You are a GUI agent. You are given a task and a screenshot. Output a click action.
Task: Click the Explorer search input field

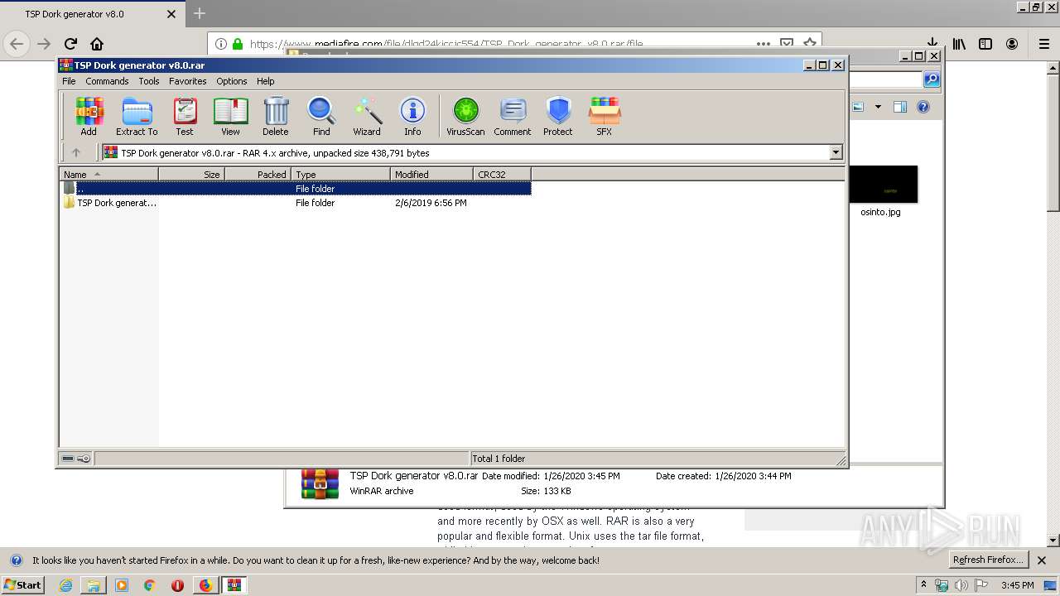tap(885, 79)
